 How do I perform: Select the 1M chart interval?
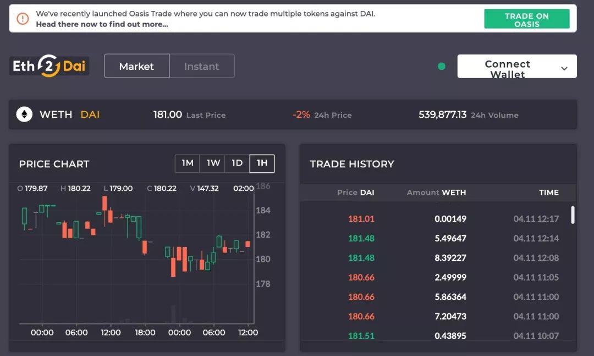coord(187,163)
